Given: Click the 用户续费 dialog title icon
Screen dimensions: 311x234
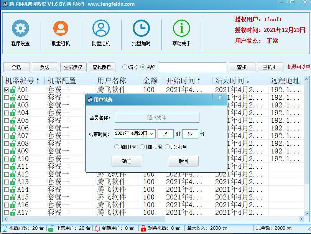Looking at the screenshot, I should pyautogui.click(x=90, y=99).
